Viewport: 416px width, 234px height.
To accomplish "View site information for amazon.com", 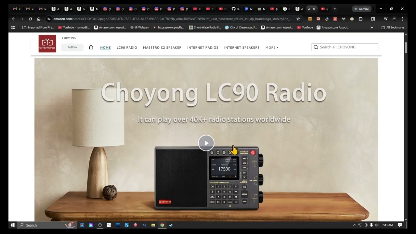I will point(49,19).
